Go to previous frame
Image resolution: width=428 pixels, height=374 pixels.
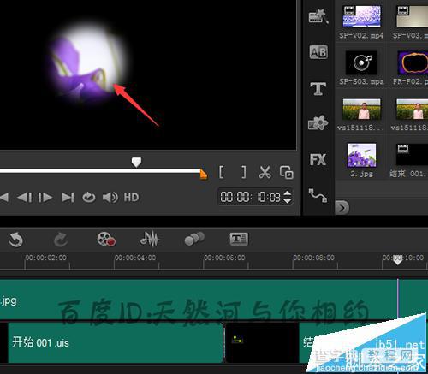pos(24,198)
